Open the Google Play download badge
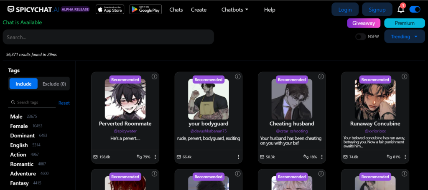This screenshot has width=428, height=190. click(145, 9)
